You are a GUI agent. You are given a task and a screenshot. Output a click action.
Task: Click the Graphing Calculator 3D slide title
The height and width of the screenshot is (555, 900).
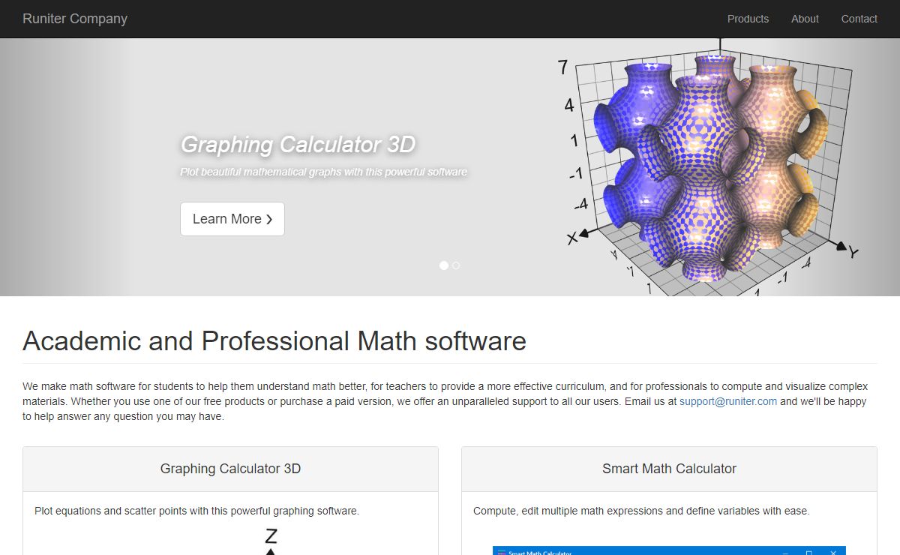(x=298, y=144)
